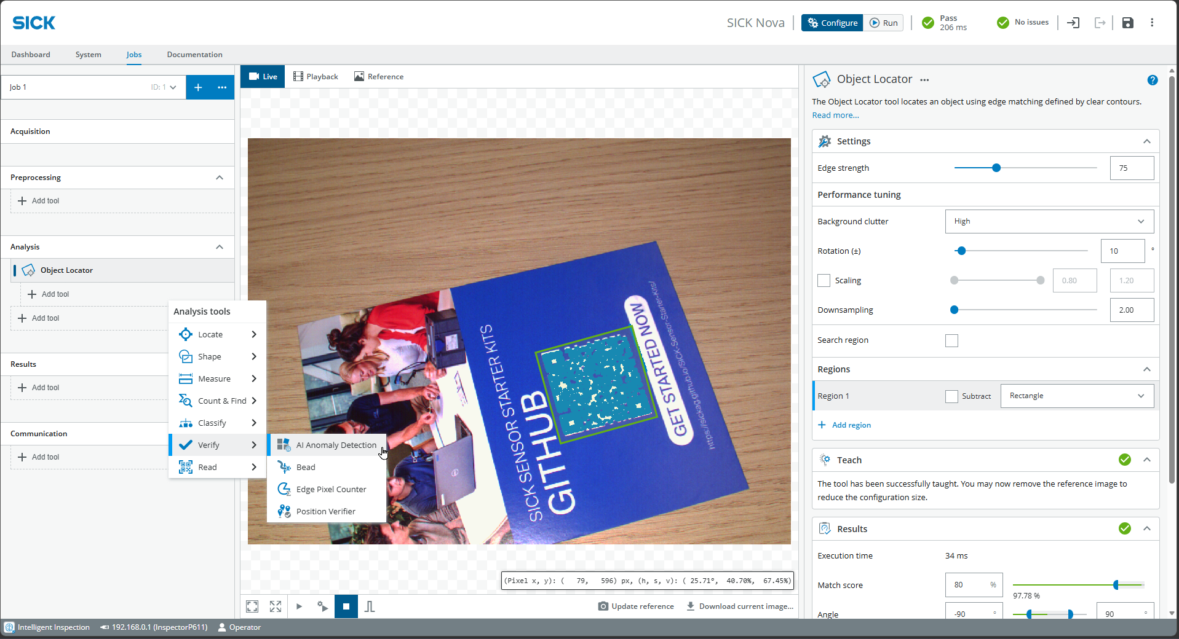Click the Shape tool icon

185,356
